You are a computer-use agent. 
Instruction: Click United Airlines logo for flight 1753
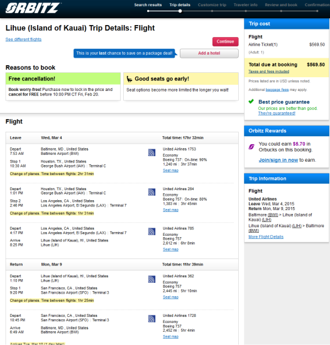[x=151, y=152]
